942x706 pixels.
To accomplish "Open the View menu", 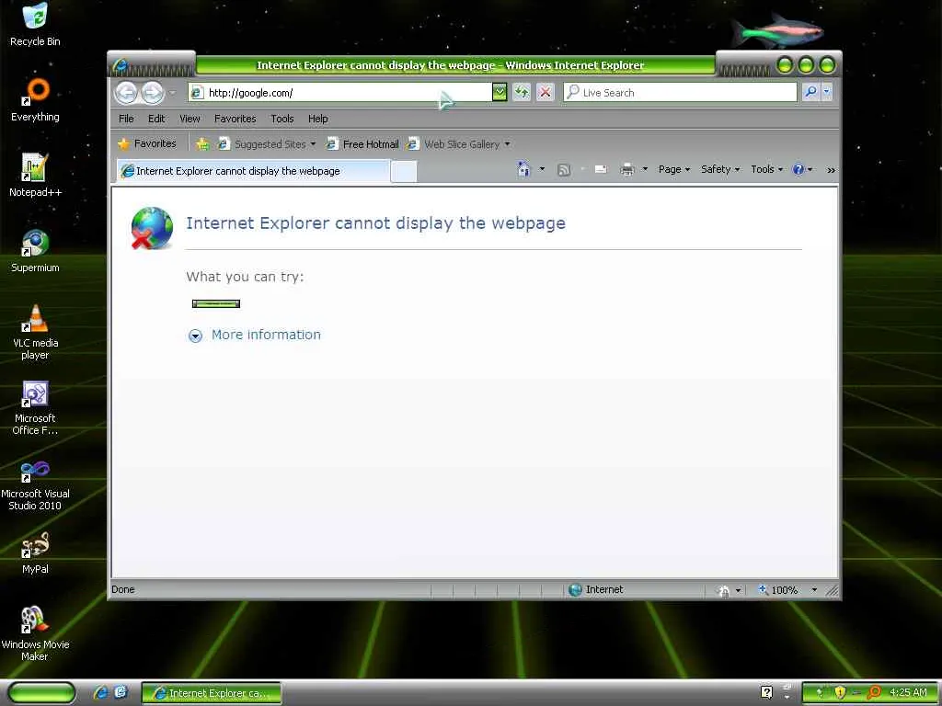I will [190, 119].
